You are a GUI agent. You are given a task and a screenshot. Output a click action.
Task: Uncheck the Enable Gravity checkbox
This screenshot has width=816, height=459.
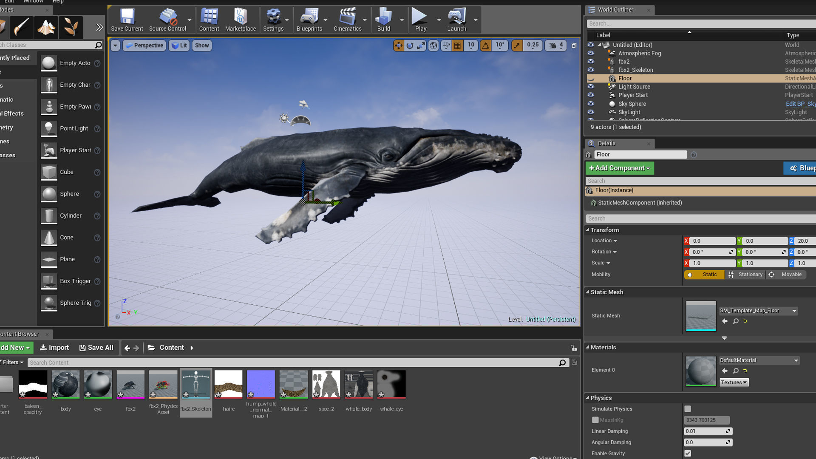[688, 453]
